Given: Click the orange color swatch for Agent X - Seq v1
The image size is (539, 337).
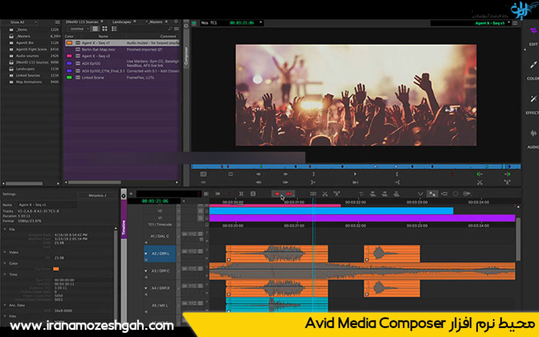Looking at the screenshot, I should tap(69, 43).
